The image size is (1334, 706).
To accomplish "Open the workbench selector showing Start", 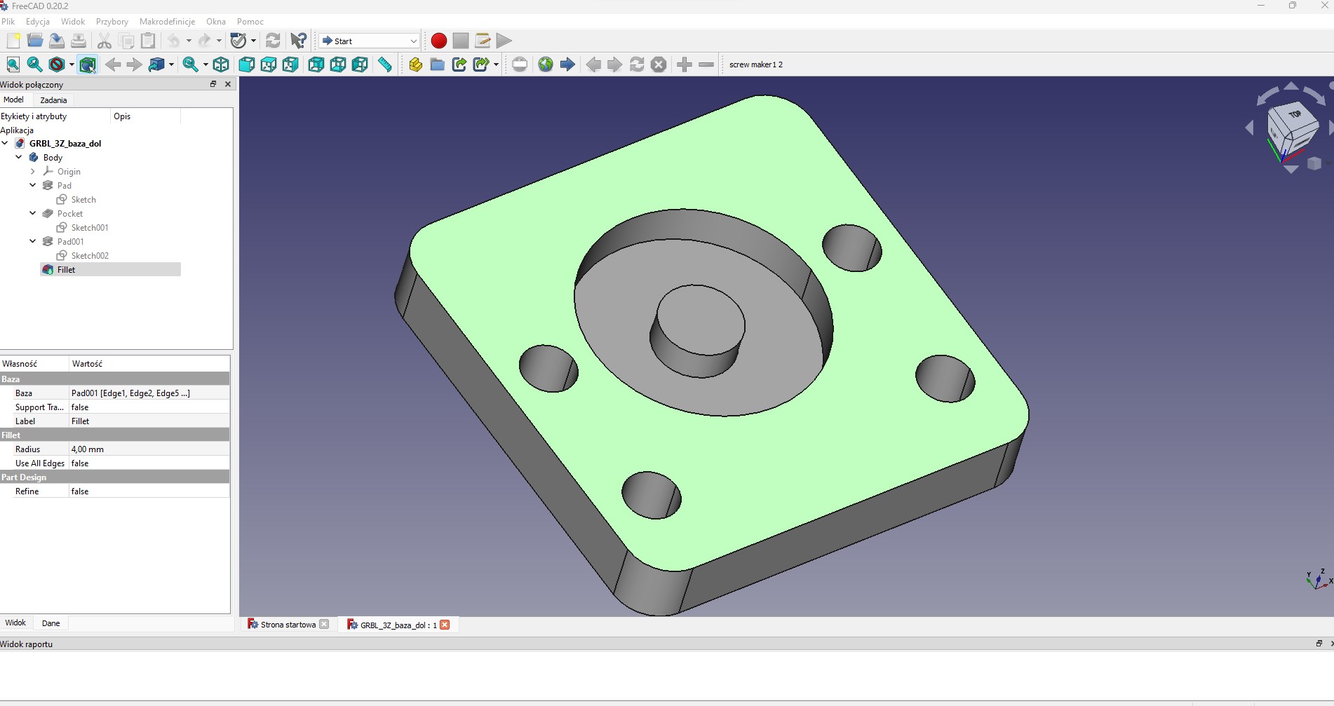I will pyautogui.click(x=369, y=41).
